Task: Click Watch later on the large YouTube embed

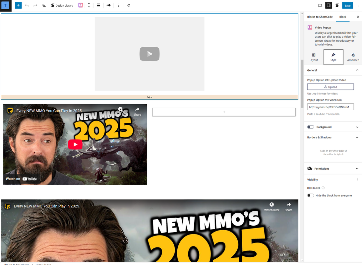Action: pyautogui.click(x=271, y=207)
